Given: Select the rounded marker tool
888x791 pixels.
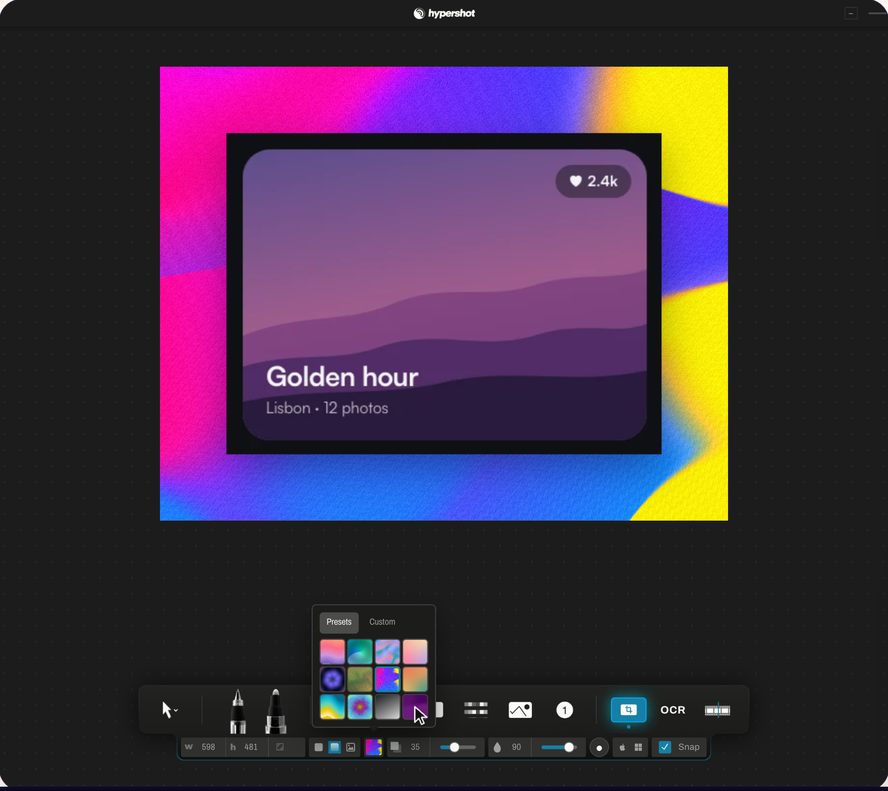Looking at the screenshot, I should 275,711.
